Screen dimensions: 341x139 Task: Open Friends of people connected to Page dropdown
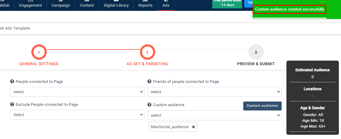[x=214, y=92]
